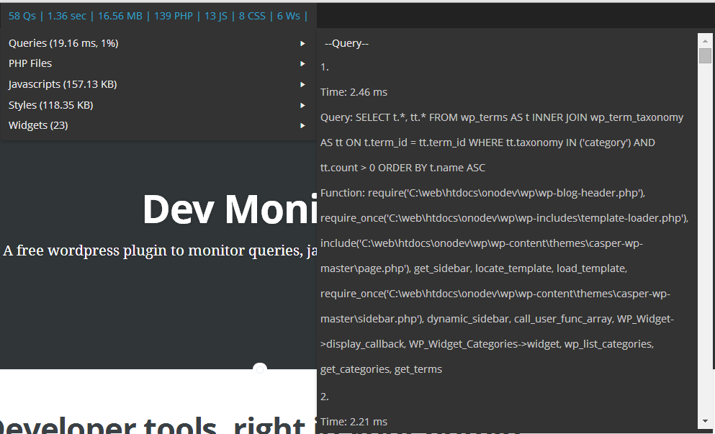This screenshot has height=434, width=715.
Task: Click 'A free wordpress plugin' tagline
Action: pos(160,250)
